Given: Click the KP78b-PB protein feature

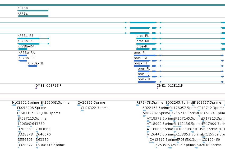Looking at the screenshot, I should (22, 61).
